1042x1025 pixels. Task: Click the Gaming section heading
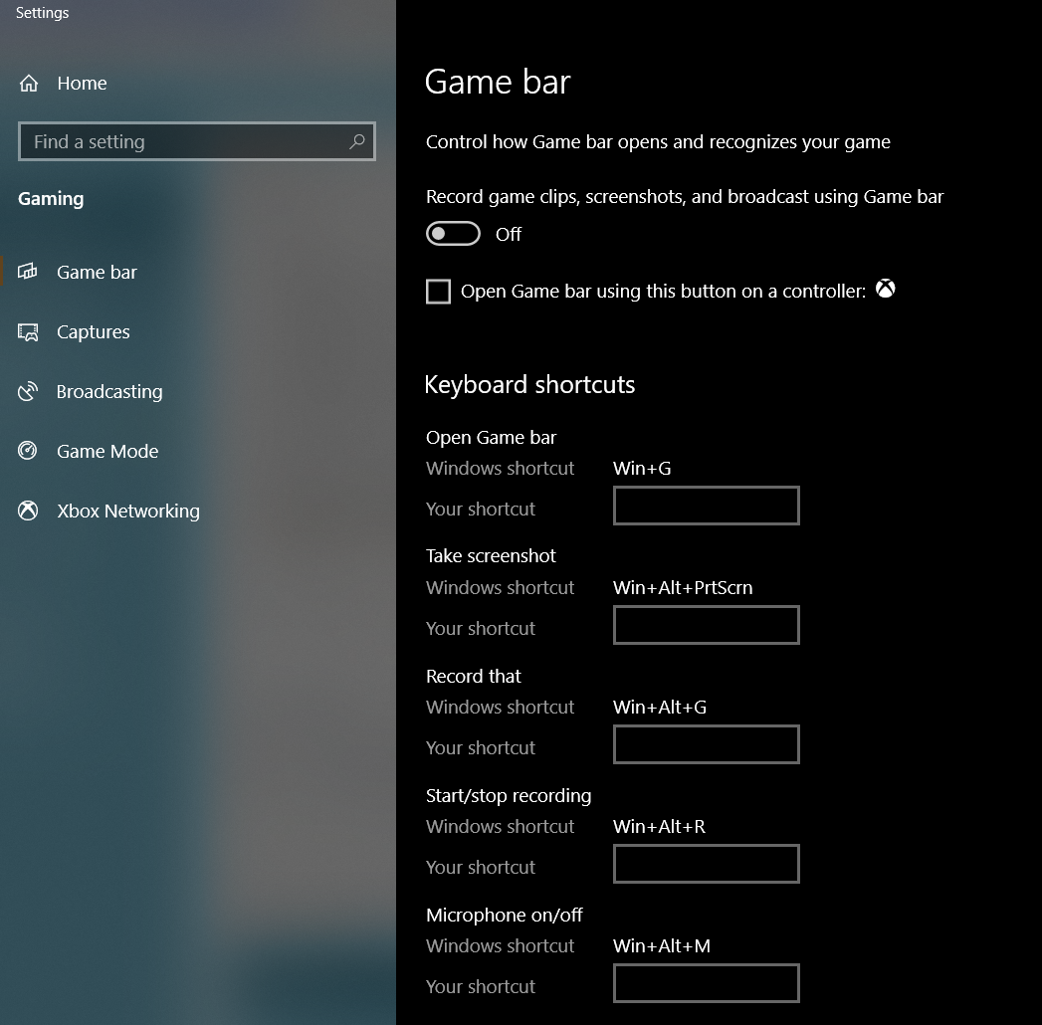coord(51,199)
